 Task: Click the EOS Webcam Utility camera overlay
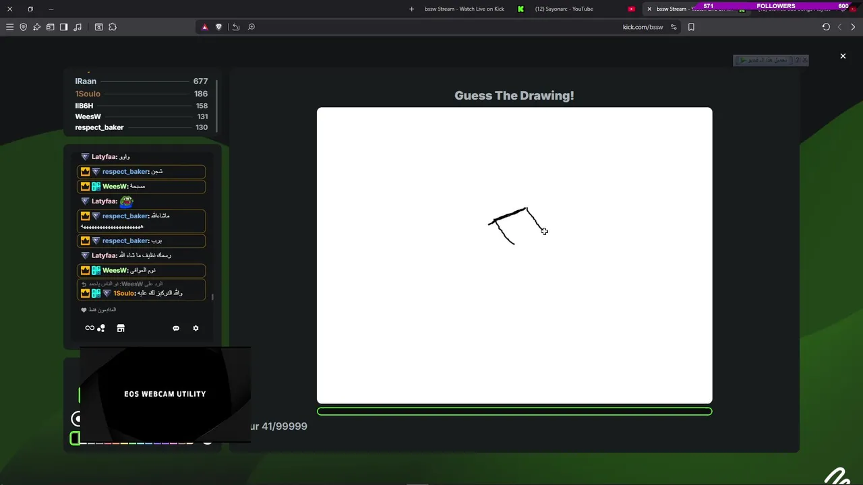[165, 394]
